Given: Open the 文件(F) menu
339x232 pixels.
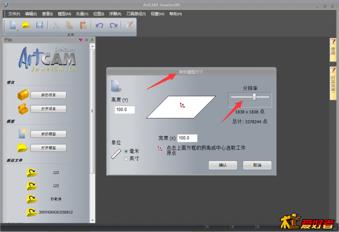Looking at the screenshot, I should pos(14,14).
